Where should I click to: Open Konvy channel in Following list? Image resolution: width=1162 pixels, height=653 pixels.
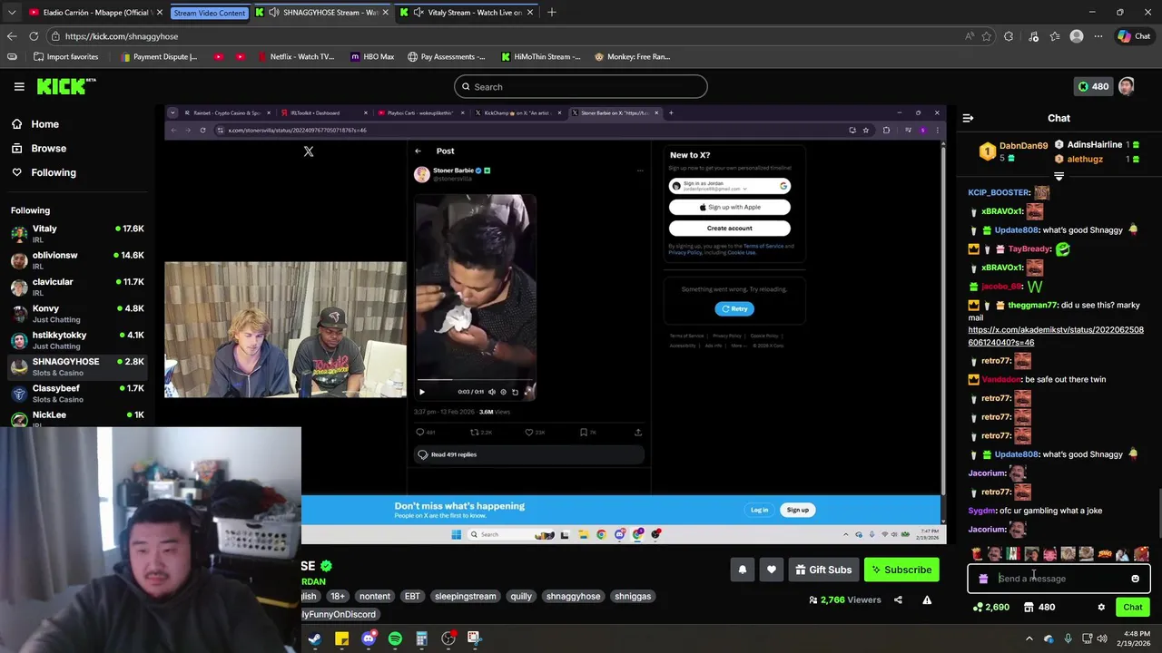77,313
